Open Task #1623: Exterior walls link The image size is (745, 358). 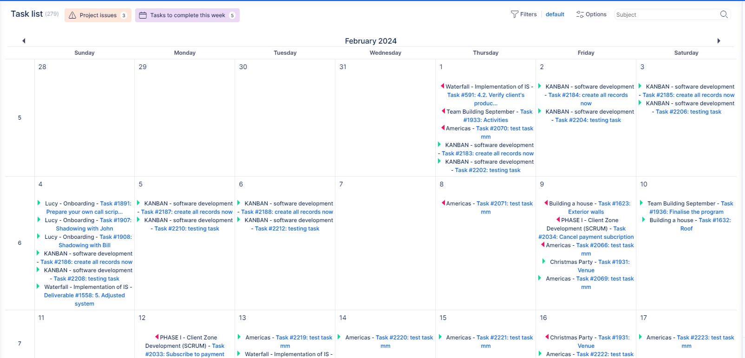click(586, 212)
